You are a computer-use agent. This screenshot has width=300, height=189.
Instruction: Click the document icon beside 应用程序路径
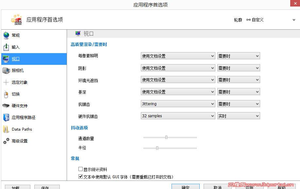6,118
